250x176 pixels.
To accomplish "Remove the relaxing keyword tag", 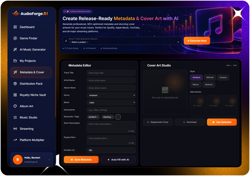I will point(112,117).
